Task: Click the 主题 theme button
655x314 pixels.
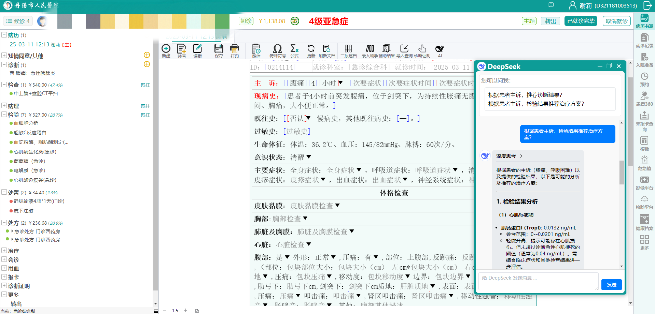Action: (x=529, y=21)
